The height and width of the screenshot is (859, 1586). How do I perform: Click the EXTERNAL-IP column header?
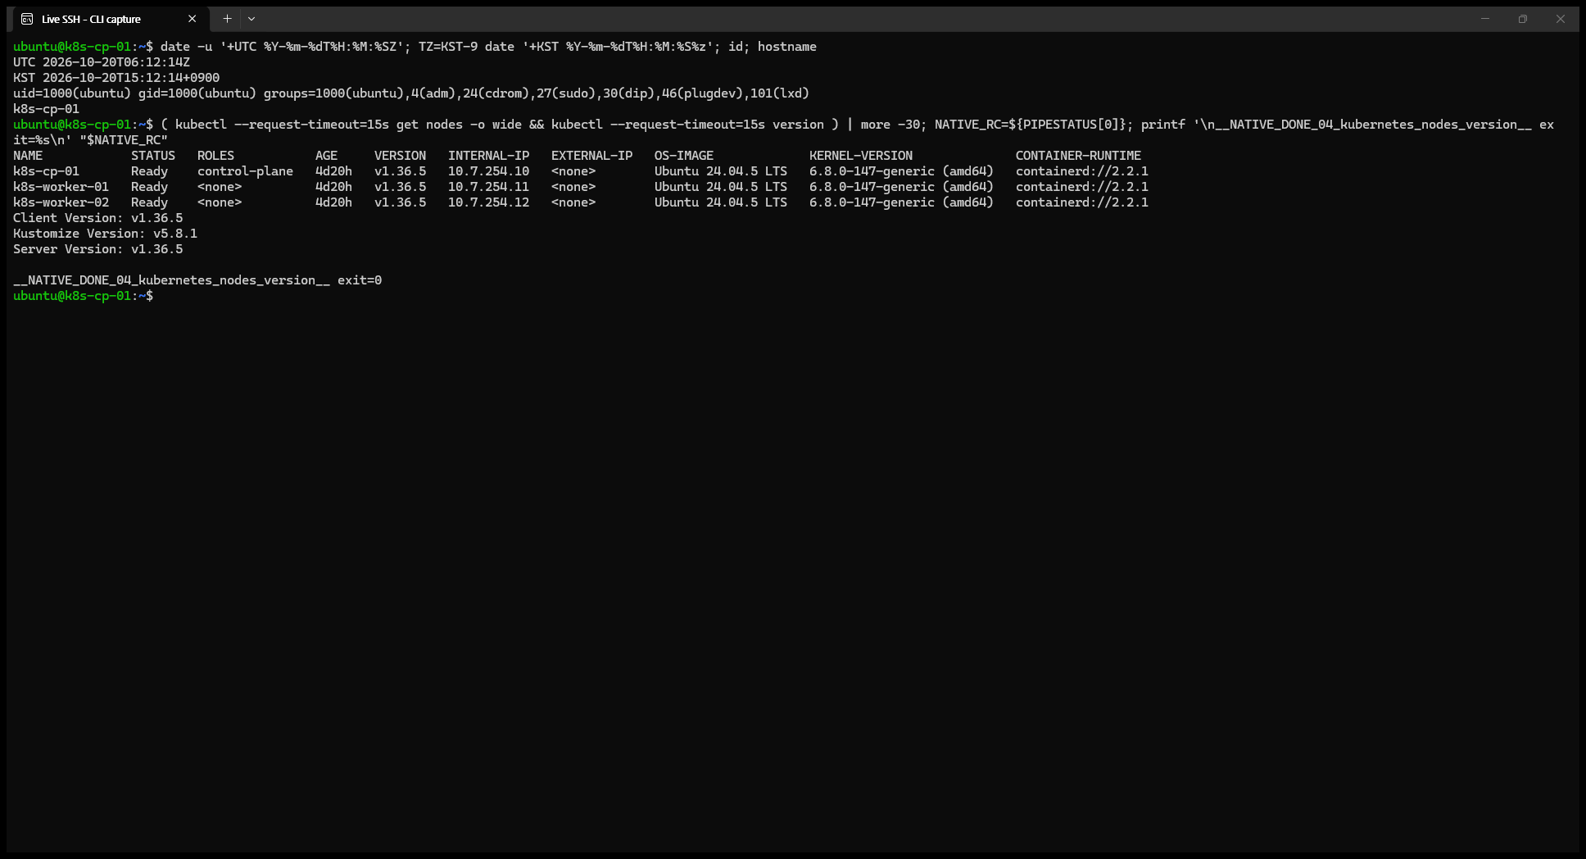click(x=591, y=156)
